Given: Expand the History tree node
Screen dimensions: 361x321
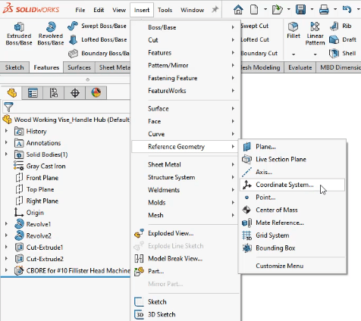Looking at the screenshot, I should (x=6, y=131).
